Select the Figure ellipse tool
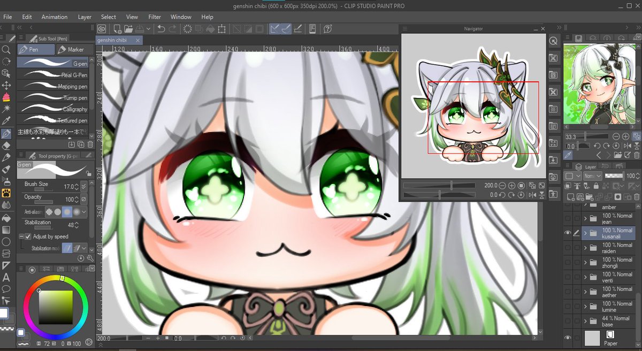Image resolution: width=642 pixels, height=351 pixels. [6, 241]
